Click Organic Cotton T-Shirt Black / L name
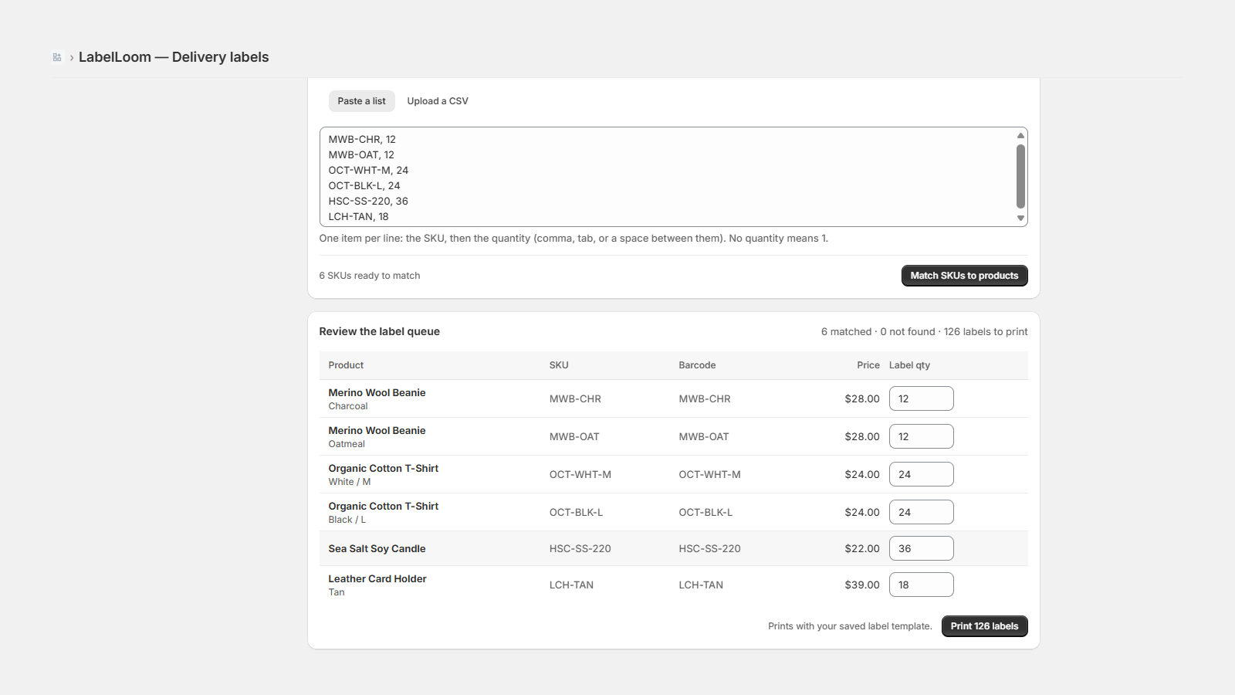This screenshot has height=695, width=1235. coord(383,506)
